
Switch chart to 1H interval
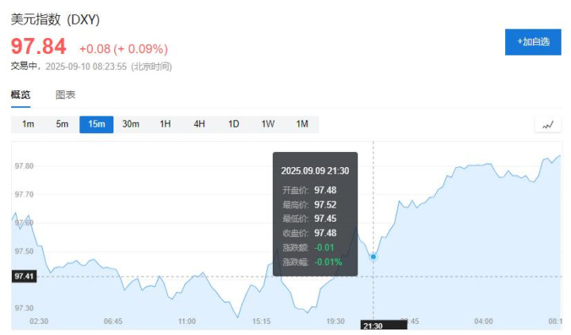coord(165,124)
